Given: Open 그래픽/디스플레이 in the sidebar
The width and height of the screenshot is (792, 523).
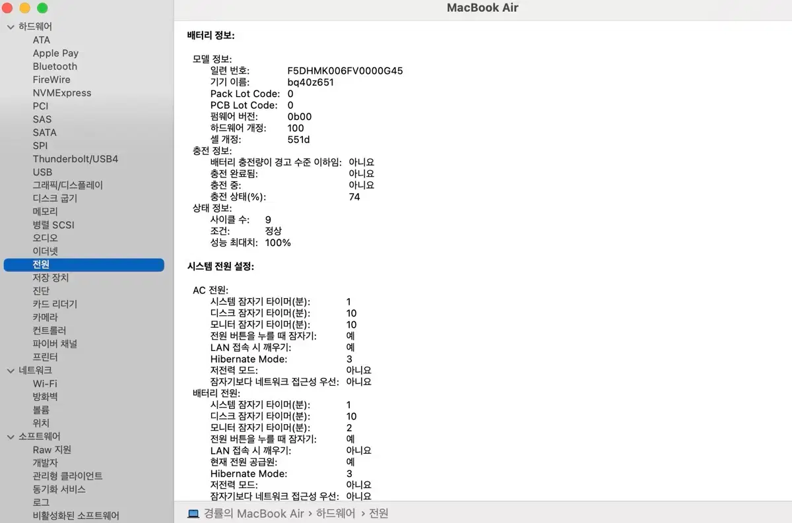Looking at the screenshot, I should pyautogui.click(x=68, y=185).
